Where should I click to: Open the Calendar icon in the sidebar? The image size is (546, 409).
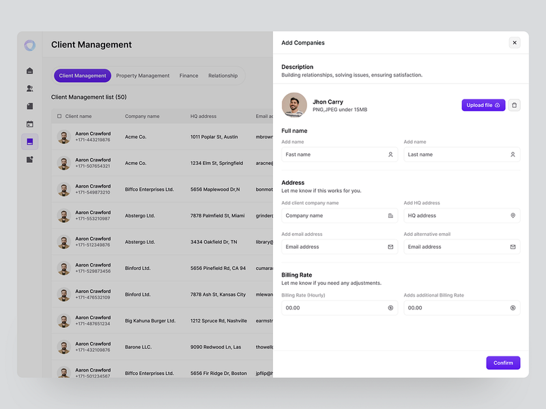pos(29,123)
